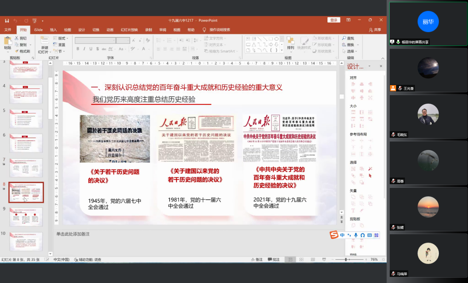
Task: Click the Save icon in quick access toolbar
Action: click(x=7, y=21)
